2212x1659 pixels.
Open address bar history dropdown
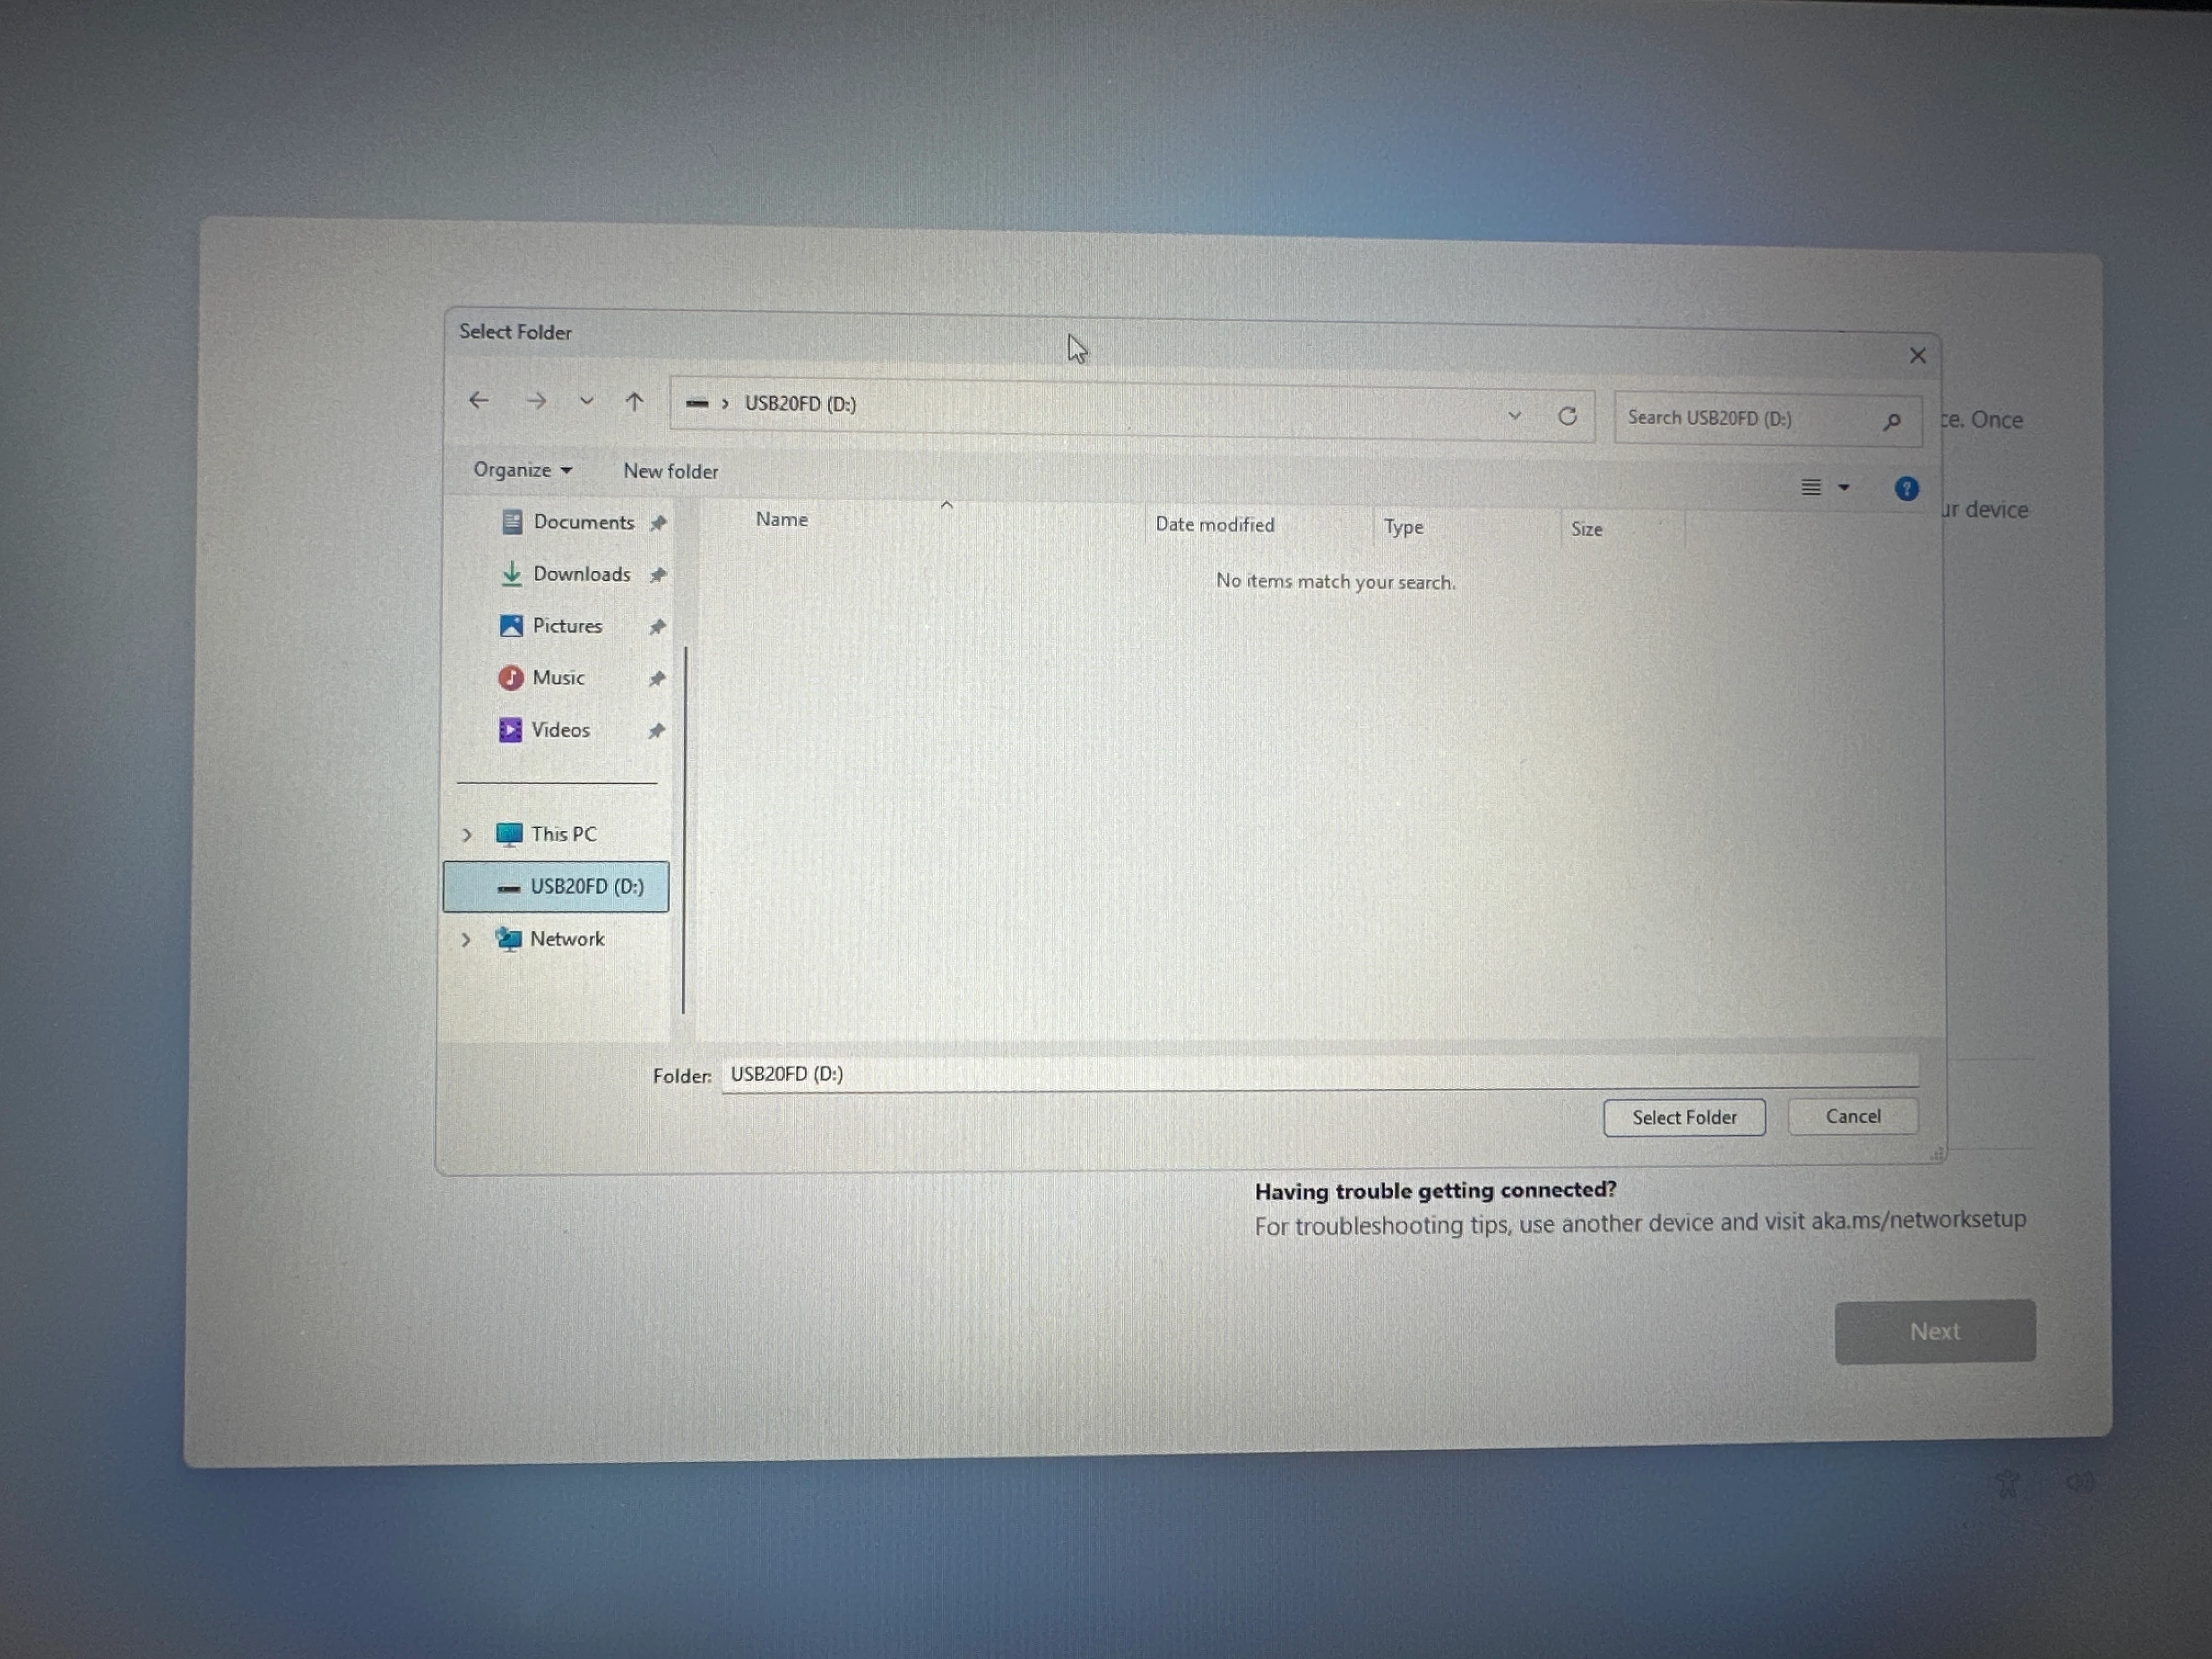[x=1514, y=416]
